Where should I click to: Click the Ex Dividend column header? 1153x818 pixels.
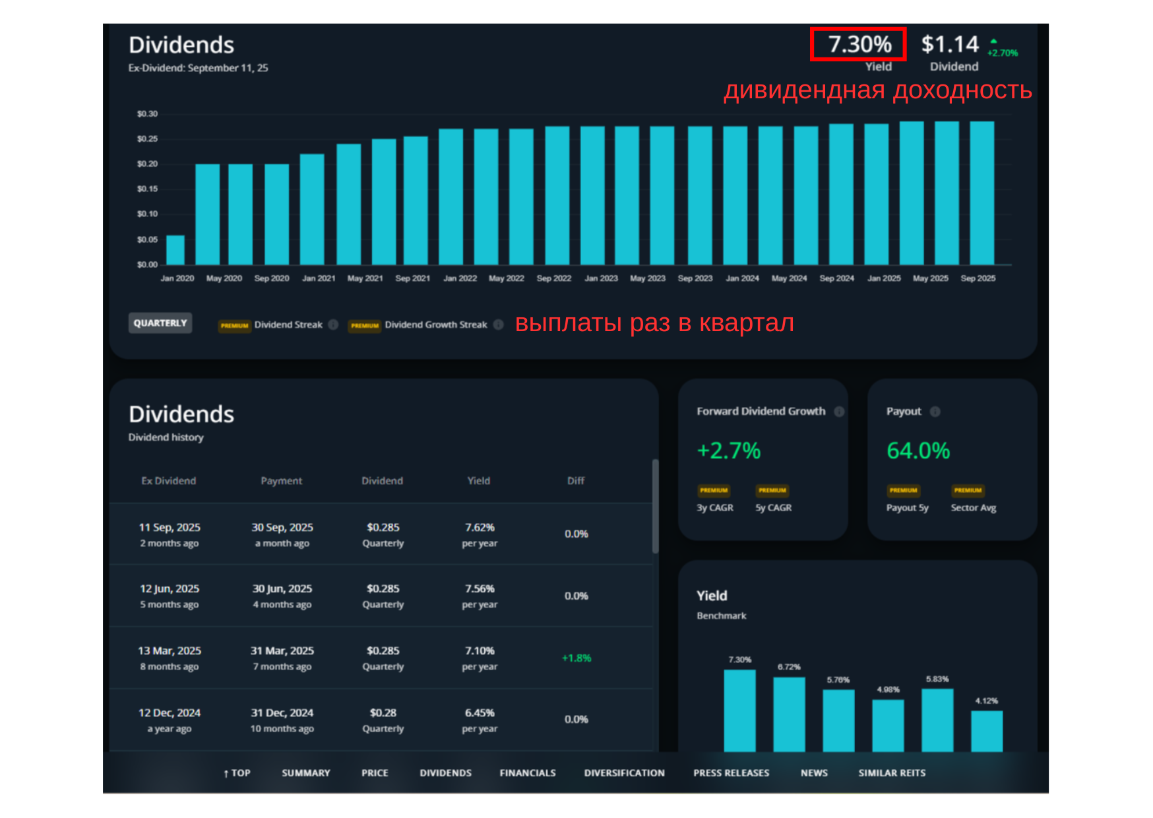point(169,481)
